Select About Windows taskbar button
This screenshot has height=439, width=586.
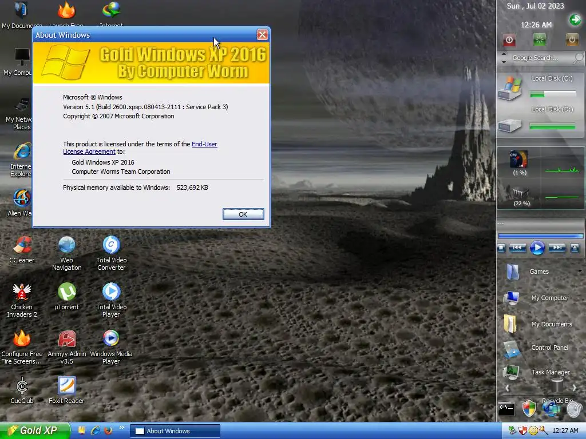pos(175,431)
